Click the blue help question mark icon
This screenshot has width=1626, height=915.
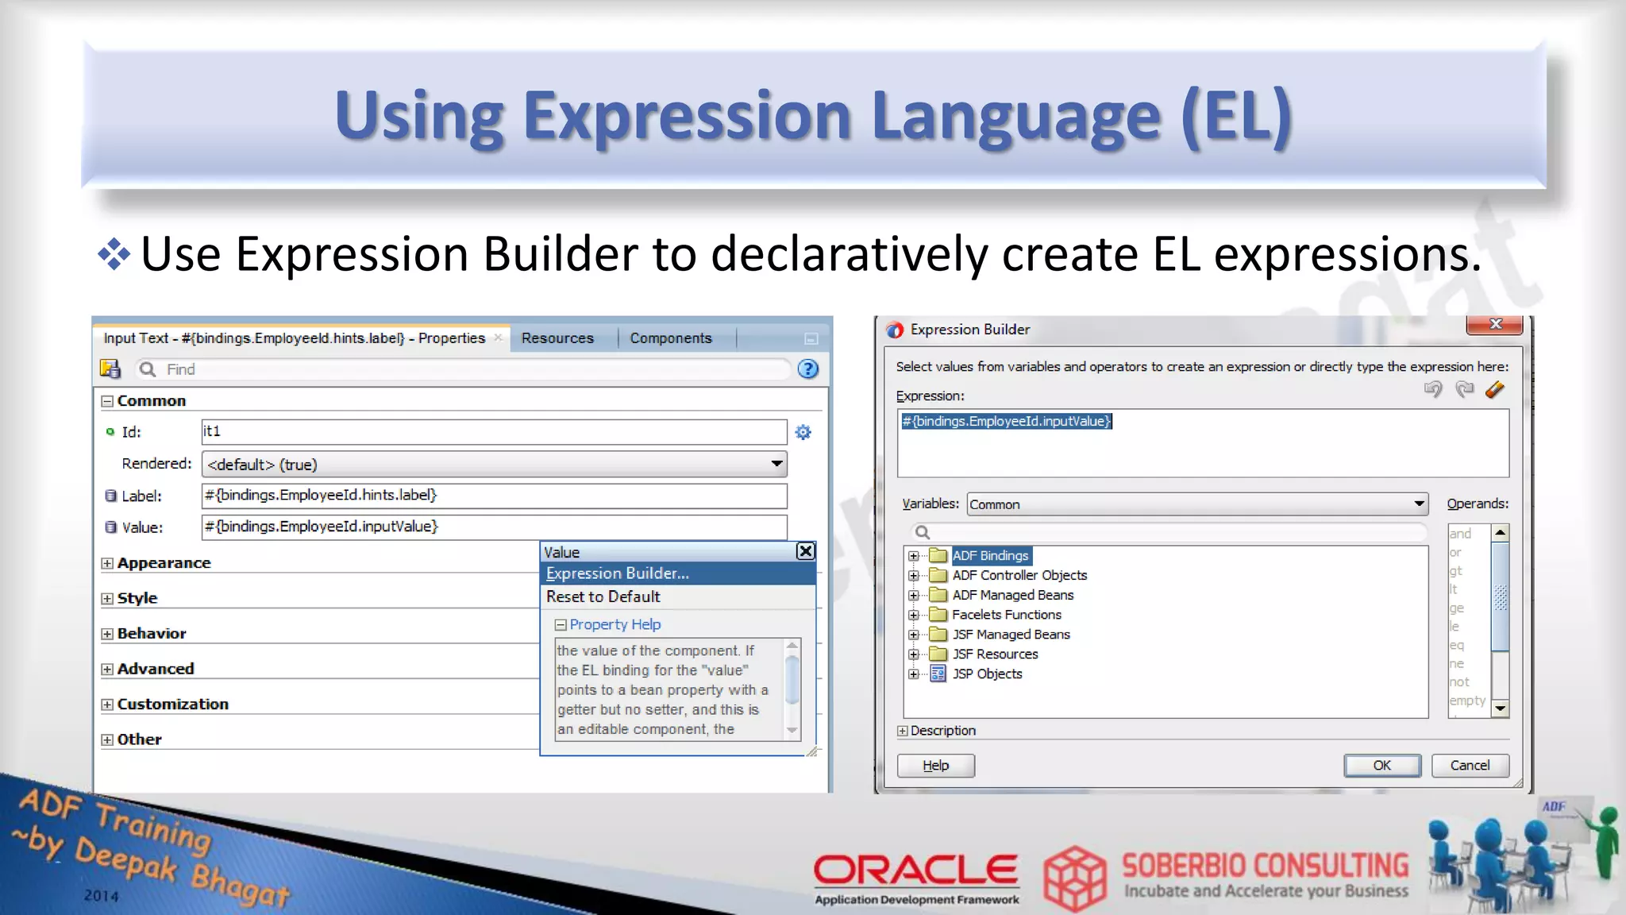(x=807, y=369)
